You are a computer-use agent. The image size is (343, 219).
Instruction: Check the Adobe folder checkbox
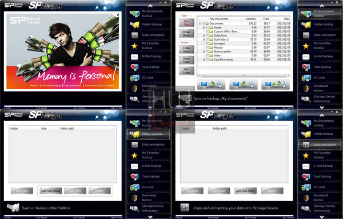coord(208,27)
